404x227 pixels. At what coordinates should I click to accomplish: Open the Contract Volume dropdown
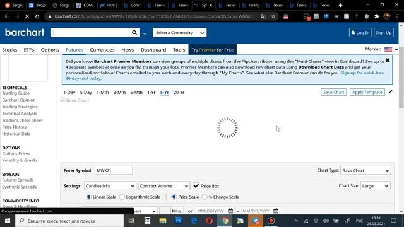(164, 186)
